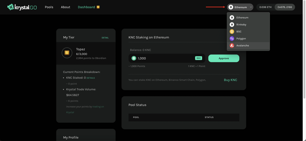The height and width of the screenshot is (141, 306).
Task: Open My Tier DETAIL link
Action: 105,38
